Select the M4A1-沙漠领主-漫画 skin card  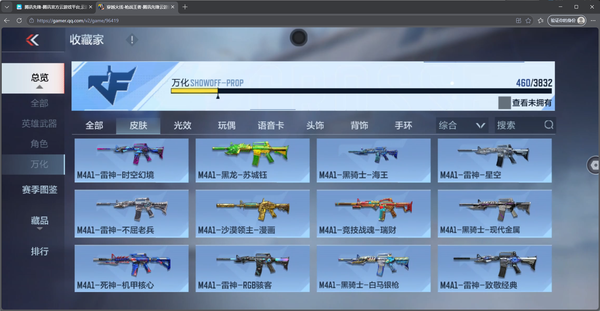click(253, 214)
